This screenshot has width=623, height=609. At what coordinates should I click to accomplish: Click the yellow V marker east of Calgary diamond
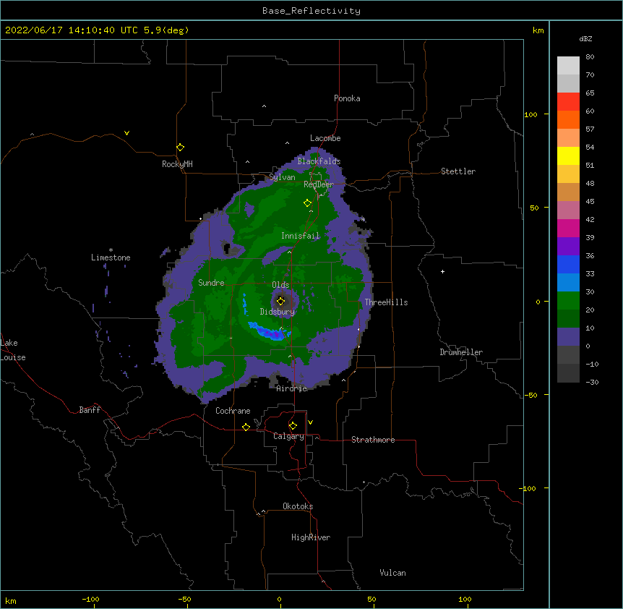310,422
